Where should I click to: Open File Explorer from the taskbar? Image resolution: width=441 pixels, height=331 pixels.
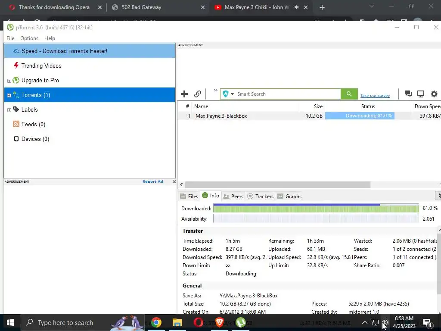click(x=177, y=322)
